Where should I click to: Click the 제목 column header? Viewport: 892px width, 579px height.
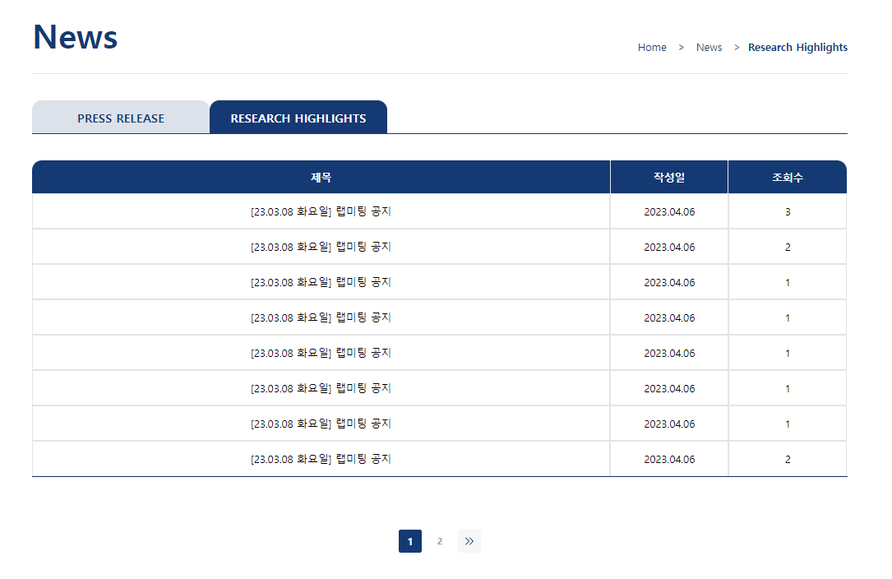pyautogui.click(x=321, y=176)
